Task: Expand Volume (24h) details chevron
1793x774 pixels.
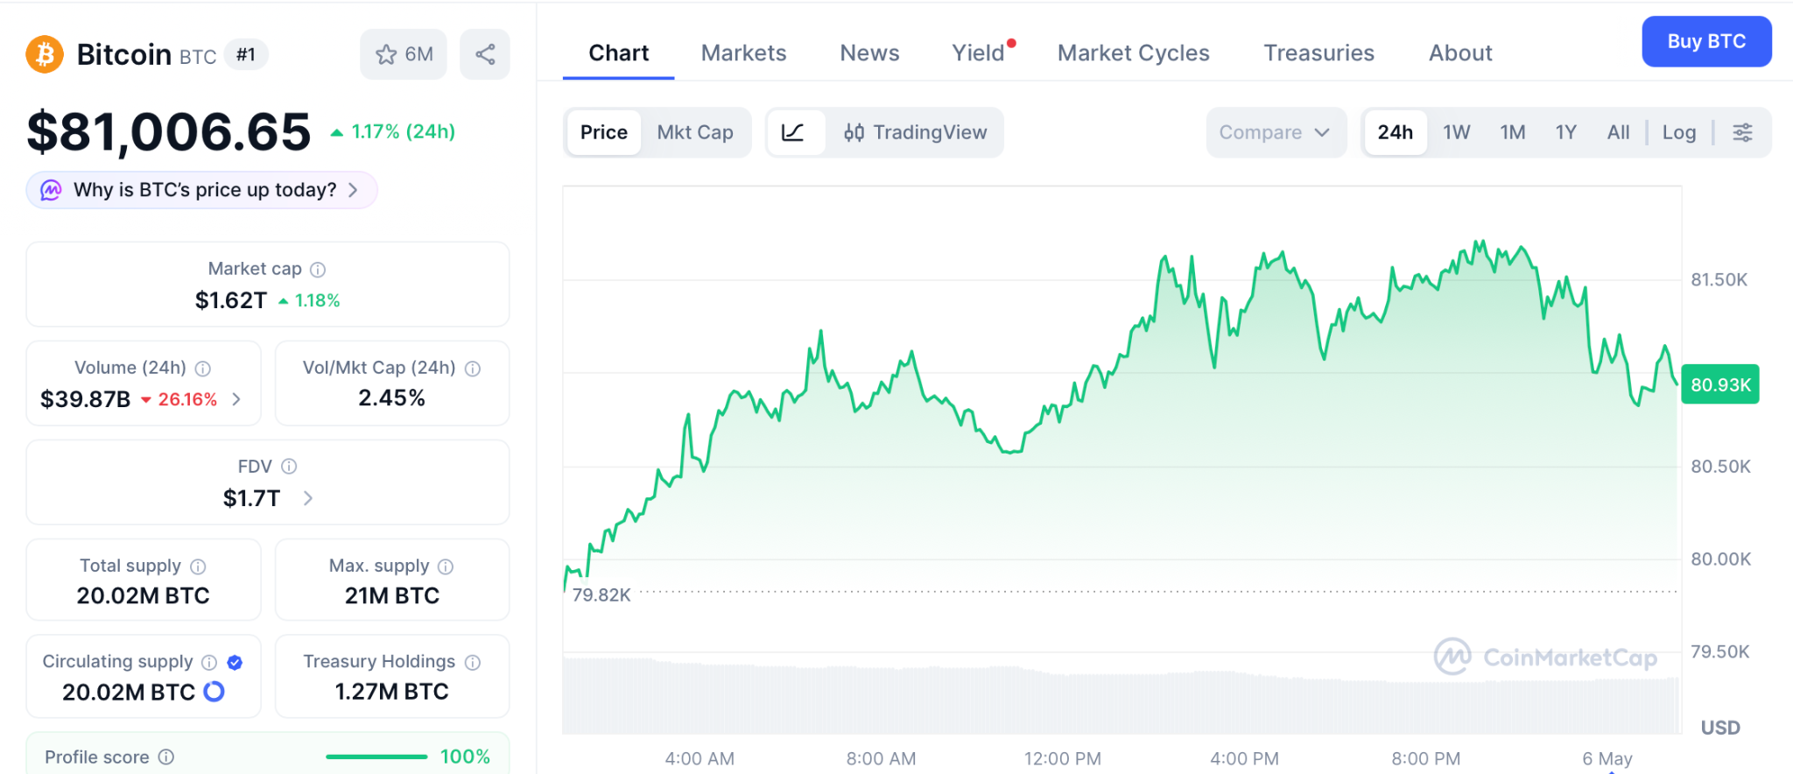Action: tap(236, 399)
